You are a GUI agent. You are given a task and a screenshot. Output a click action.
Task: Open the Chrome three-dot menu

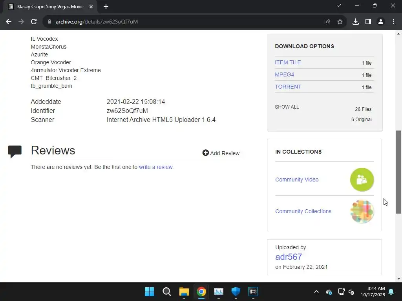pos(393,22)
